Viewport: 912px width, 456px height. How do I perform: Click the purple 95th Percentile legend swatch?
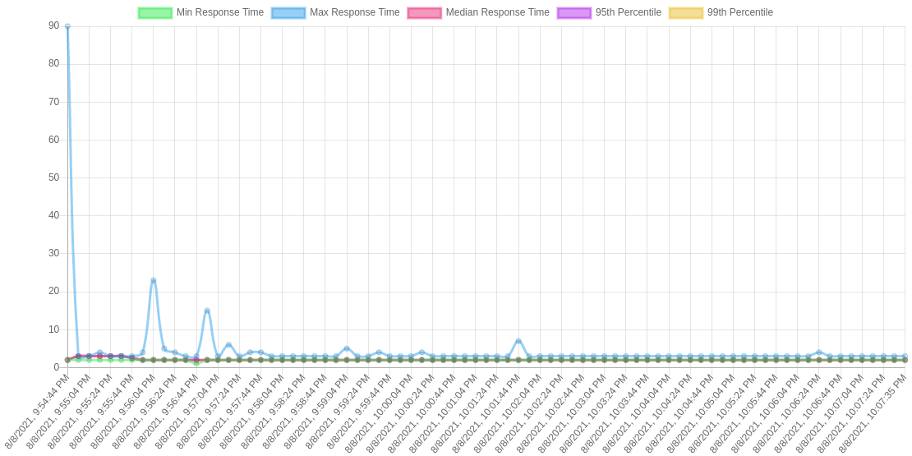point(573,12)
